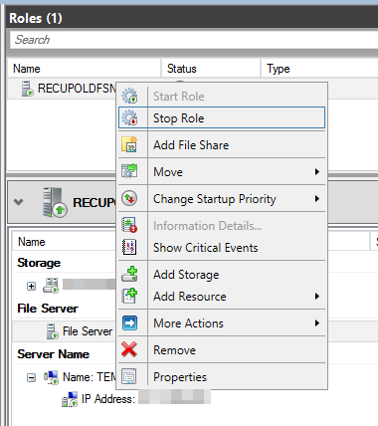
Task: Click the Start Role gear icon
Action: tap(129, 96)
